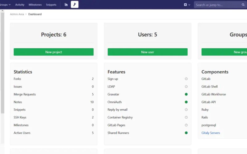Click the Gravatar enabled green indicator

[x=186, y=94]
